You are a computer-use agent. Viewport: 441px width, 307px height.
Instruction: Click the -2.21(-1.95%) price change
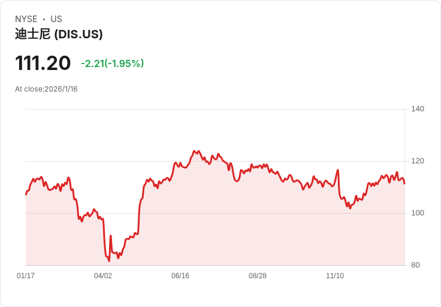click(113, 63)
